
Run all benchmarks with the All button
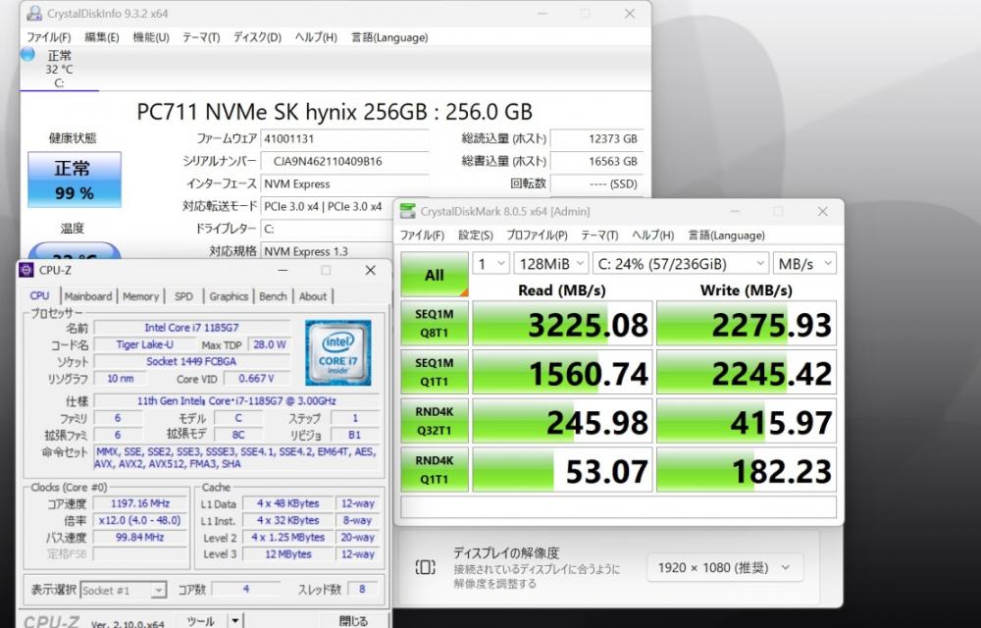[435, 275]
